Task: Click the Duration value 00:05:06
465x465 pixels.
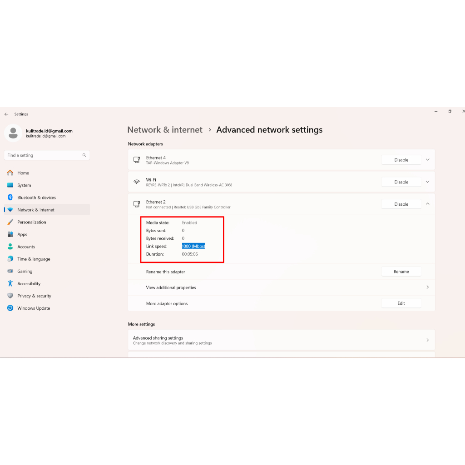Action: pyautogui.click(x=190, y=254)
